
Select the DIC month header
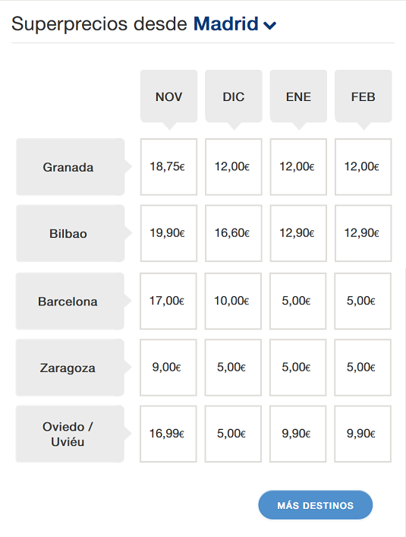click(234, 97)
